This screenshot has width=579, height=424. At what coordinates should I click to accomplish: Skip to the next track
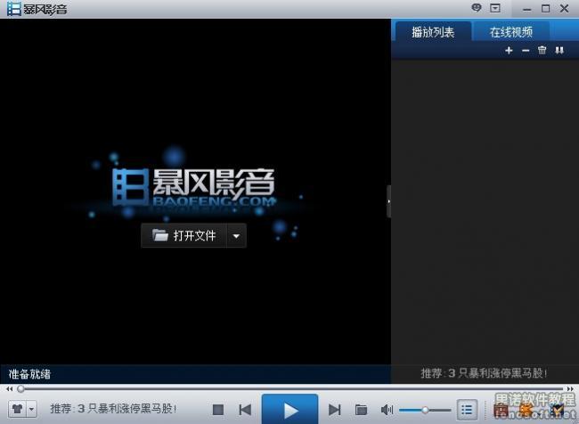click(x=335, y=410)
